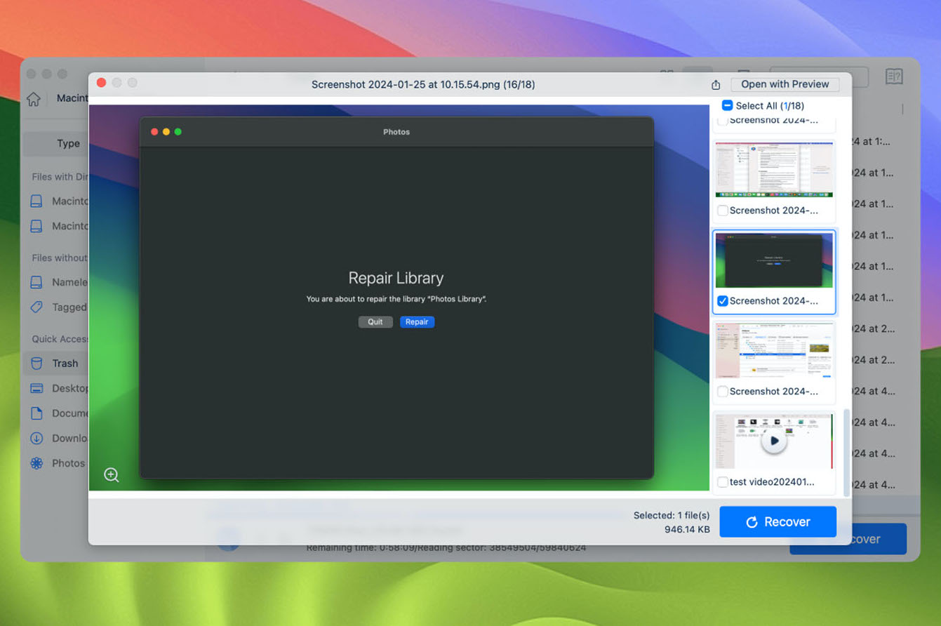Click the test video thumbnail in the file list
The width and height of the screenshot is (941, 626).
coord(774,441)
